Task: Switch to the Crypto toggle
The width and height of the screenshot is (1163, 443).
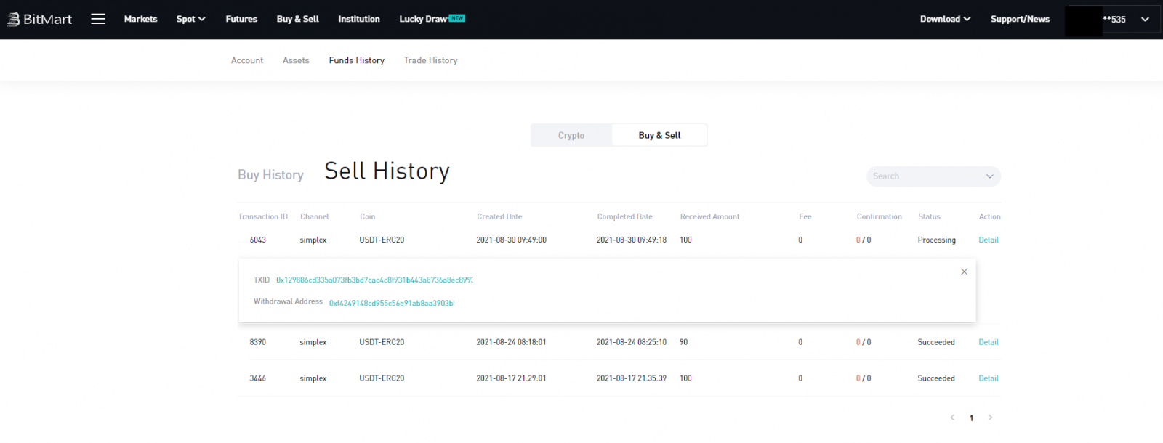Action: (571, 135)
